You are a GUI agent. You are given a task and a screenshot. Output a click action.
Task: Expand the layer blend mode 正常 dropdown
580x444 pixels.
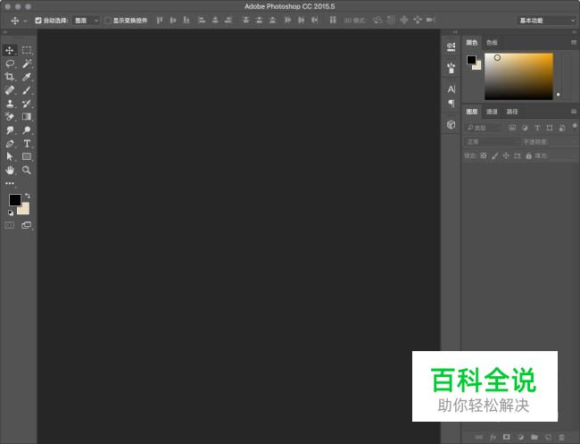click(x=491, y=141)
